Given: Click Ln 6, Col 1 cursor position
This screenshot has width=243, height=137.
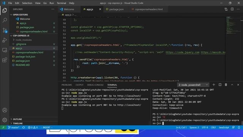Looking at the screenshot, I should pyautogui.click(x=181, y=127).
